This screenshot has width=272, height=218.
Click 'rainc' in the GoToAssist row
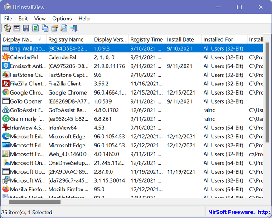[209, 110]
